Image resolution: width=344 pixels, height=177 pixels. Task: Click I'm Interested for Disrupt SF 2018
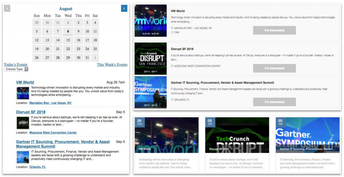point(274,68)
